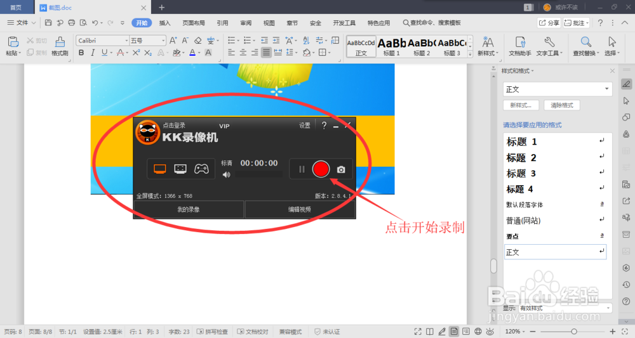
Task: Click the 新样式... button in styles pane
Action: click(x=521, y=105)
